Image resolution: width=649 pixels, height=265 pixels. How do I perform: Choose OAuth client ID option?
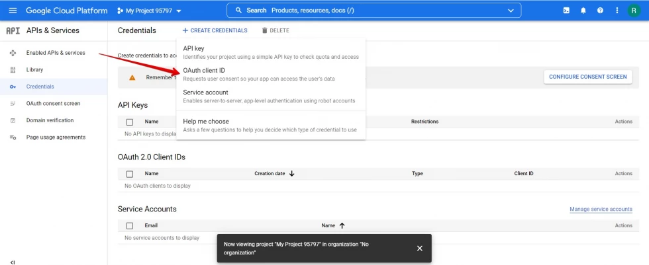coord(271,74)
